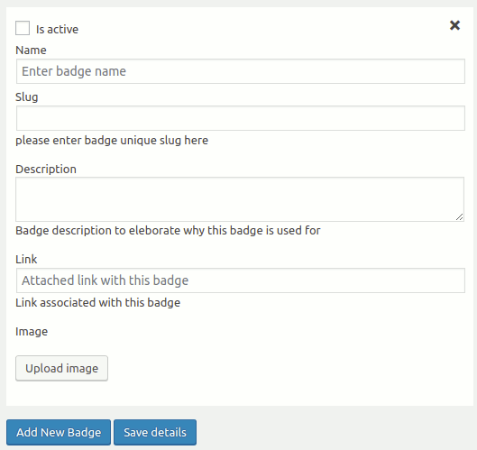
Task: Click the Description field label
Action: pyautogui.click(x=46, y=170)
